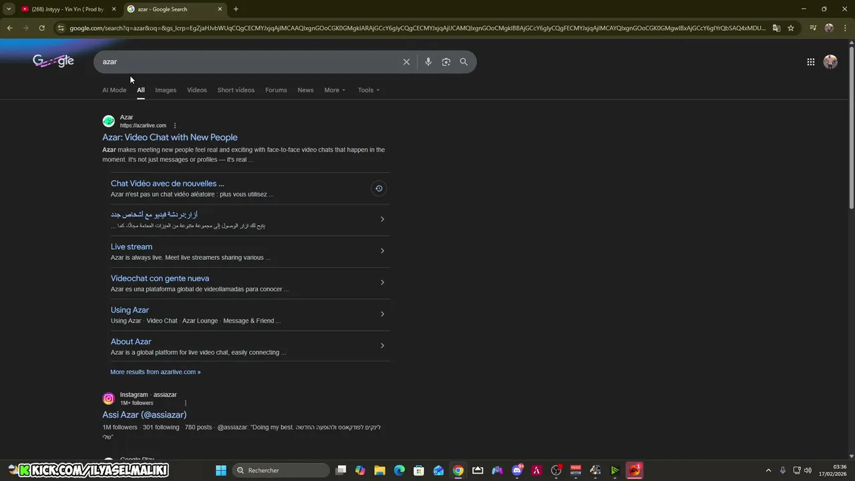Open Discord from taskbar
This screenshot has width=855, height=481.
point(517,470)
